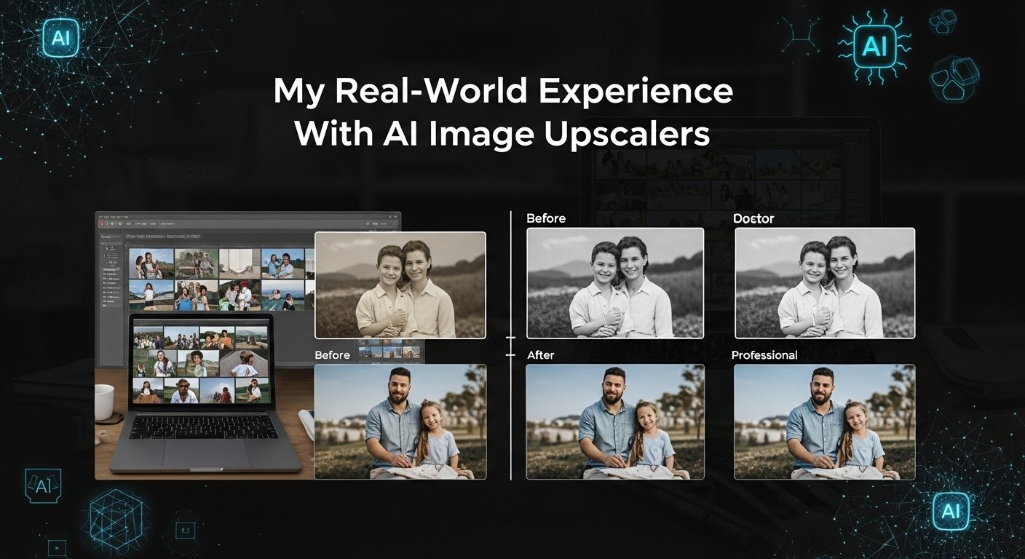
Task: Click the red circular tool icon in the editor toolbar
Action: [x=103, y=223]
